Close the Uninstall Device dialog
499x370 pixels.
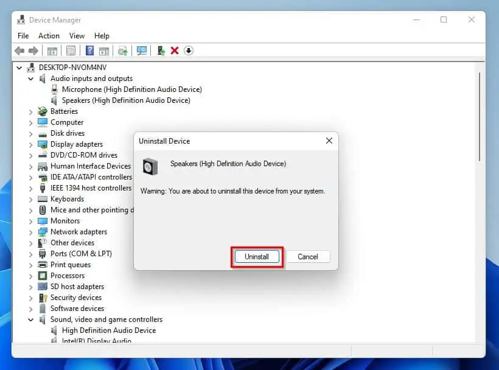coord(329,141)
